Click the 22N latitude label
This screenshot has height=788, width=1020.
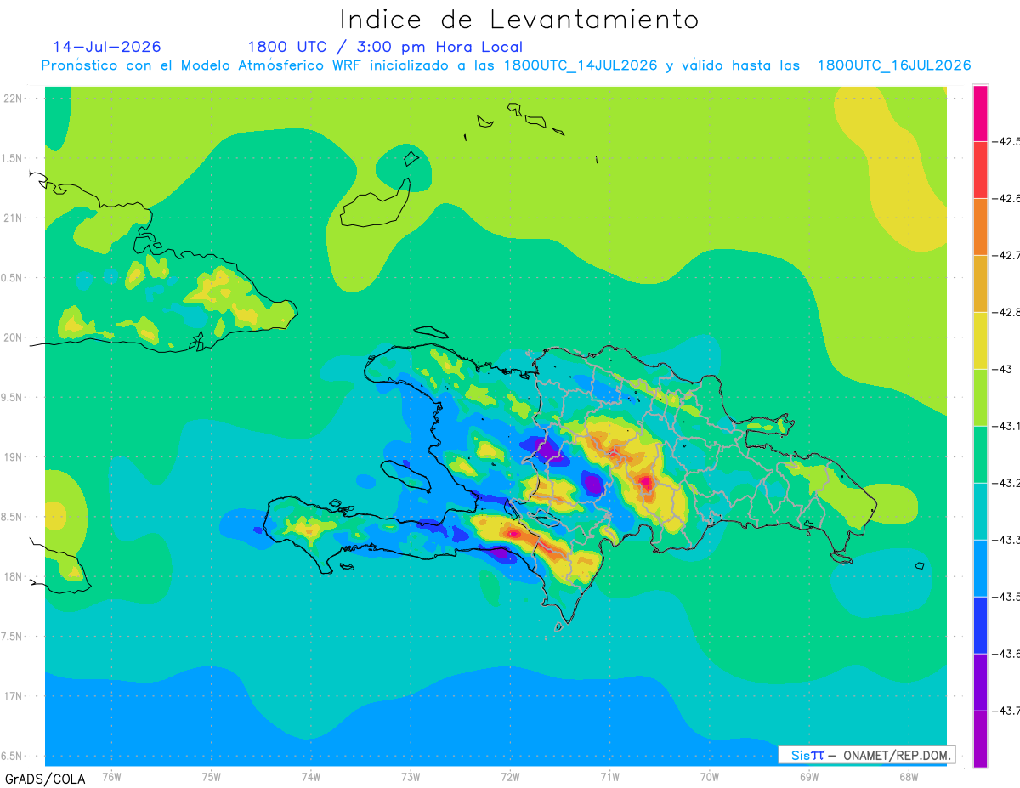(x=14, y=99)
